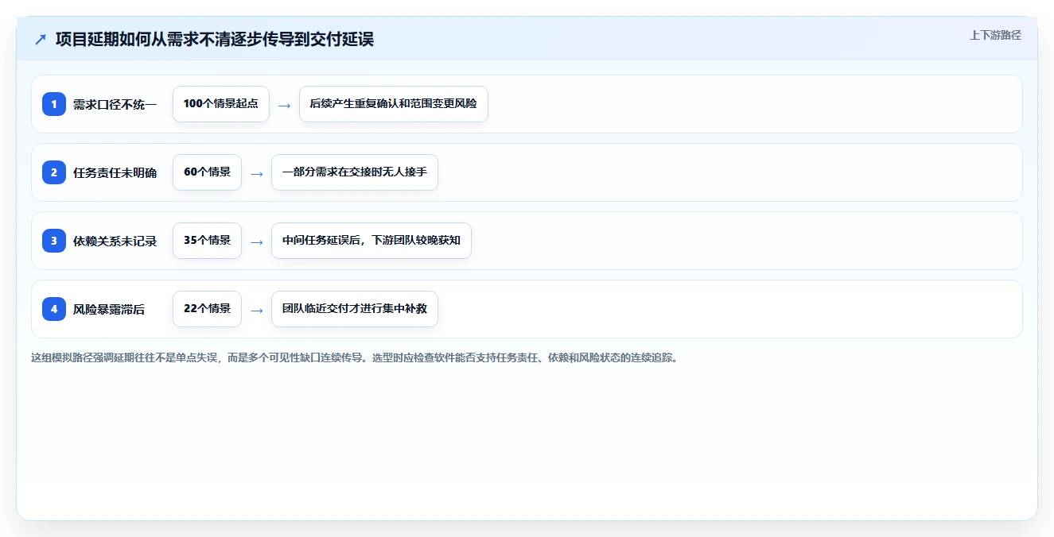Click the 后续产生重复确认和范围变更风险 box
Image resolution: width=1054 pixels, height=537 pixels.
[394, 104]
